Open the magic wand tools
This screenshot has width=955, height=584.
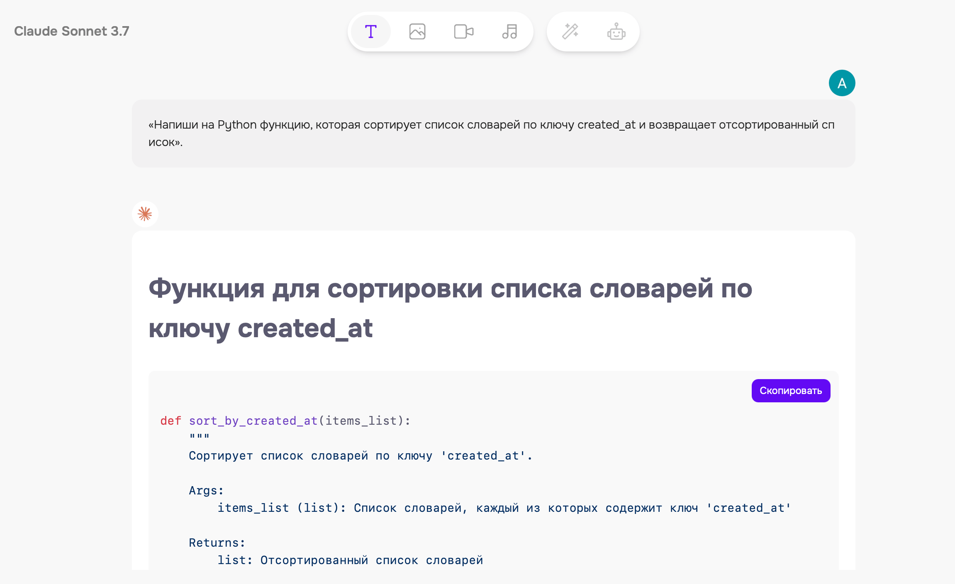pyautogui.click(x=570, y=32)
